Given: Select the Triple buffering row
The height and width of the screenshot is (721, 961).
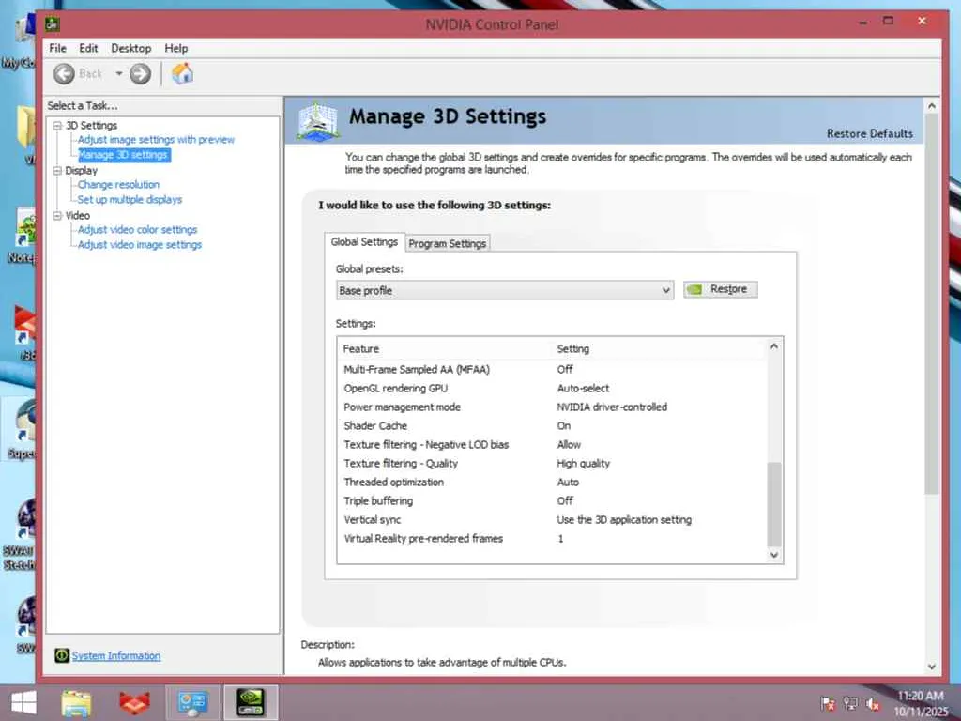Looking at the screenshot, I should pyautogui.click(x=552, y=501).
